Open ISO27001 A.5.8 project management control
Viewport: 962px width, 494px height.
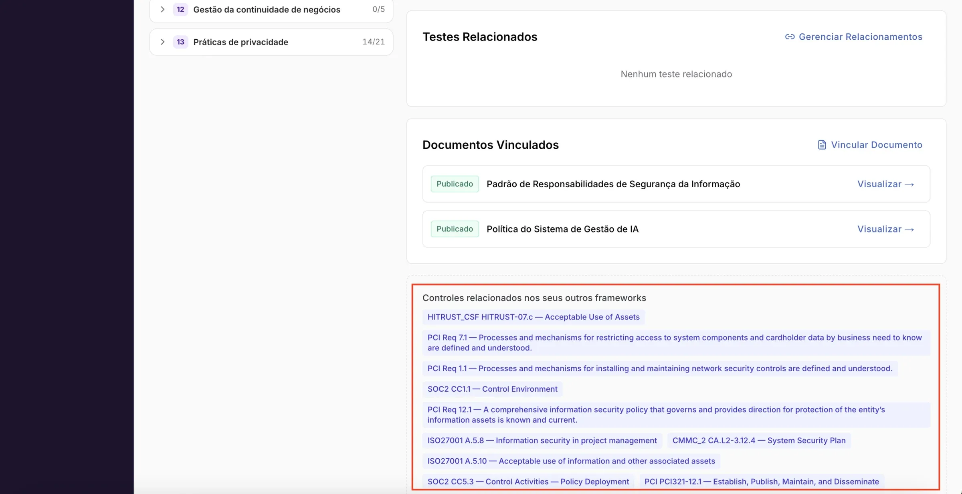542,440
